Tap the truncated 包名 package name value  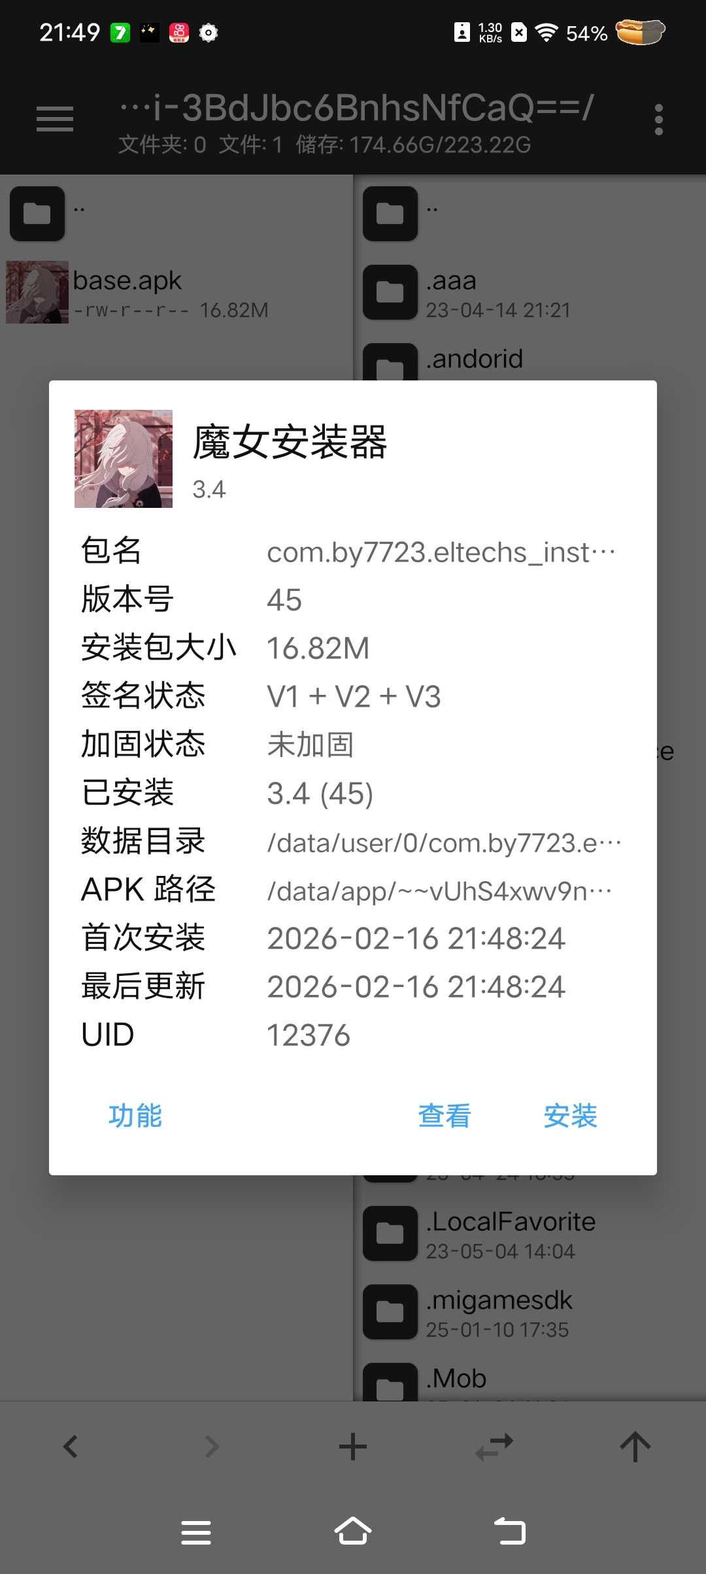click(441, 552)
